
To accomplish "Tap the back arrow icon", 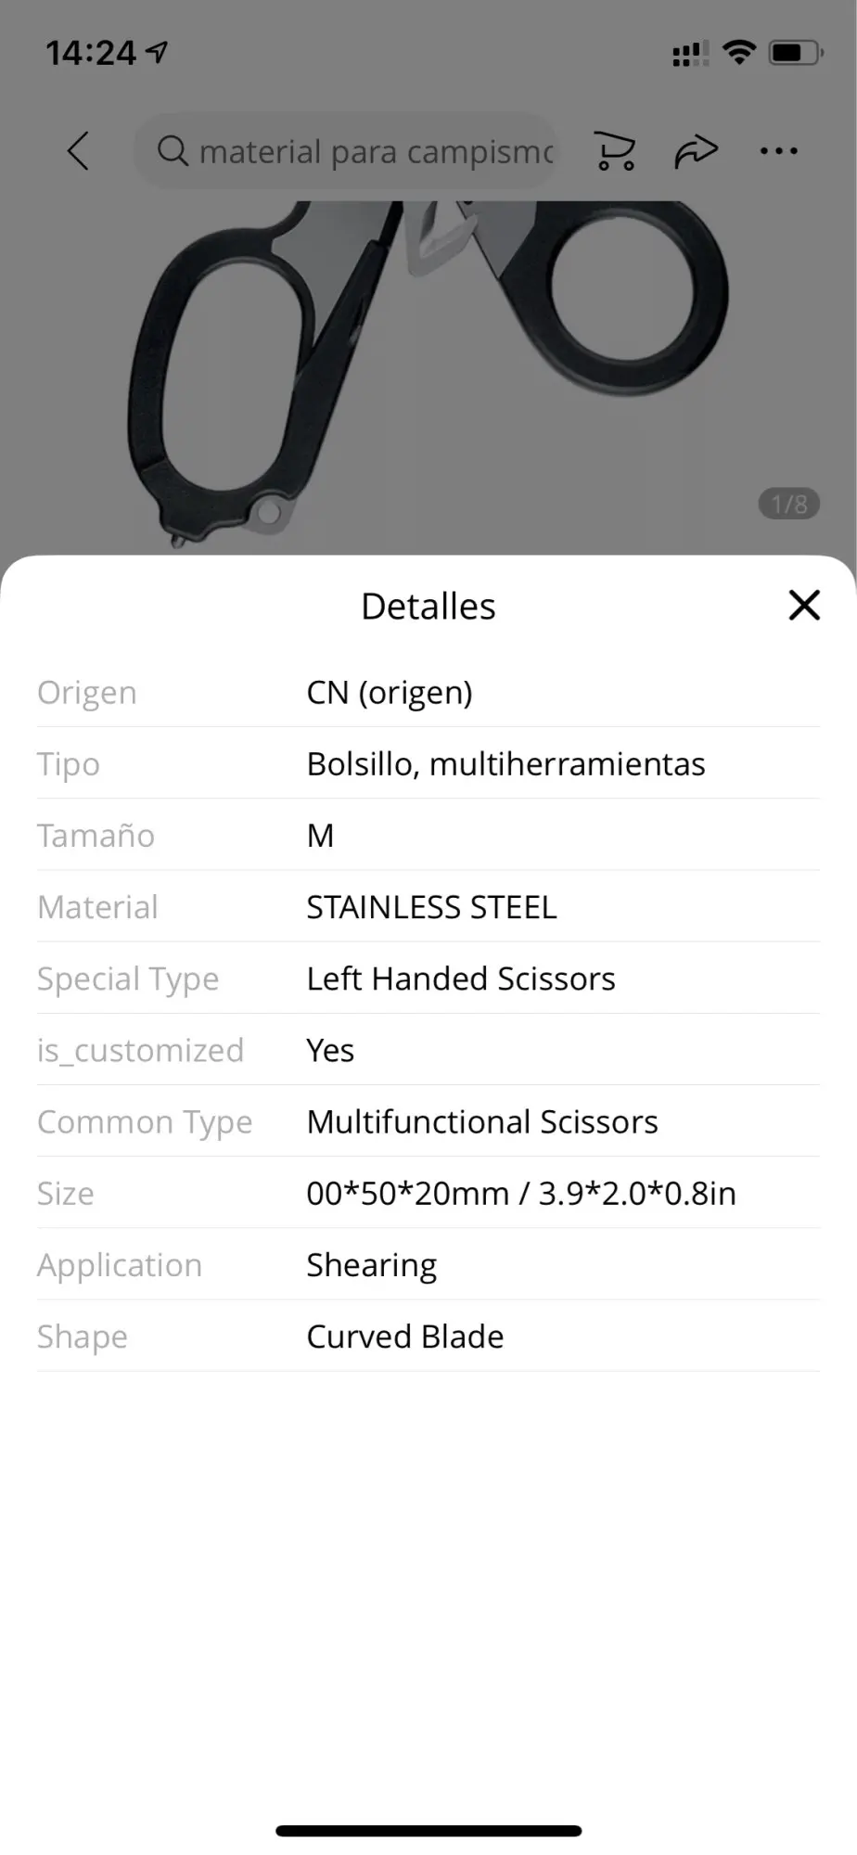I will click(79, 150).
